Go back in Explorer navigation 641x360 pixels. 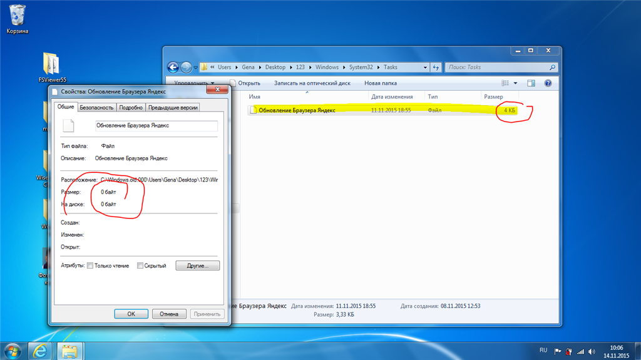[x=173, y=67]
